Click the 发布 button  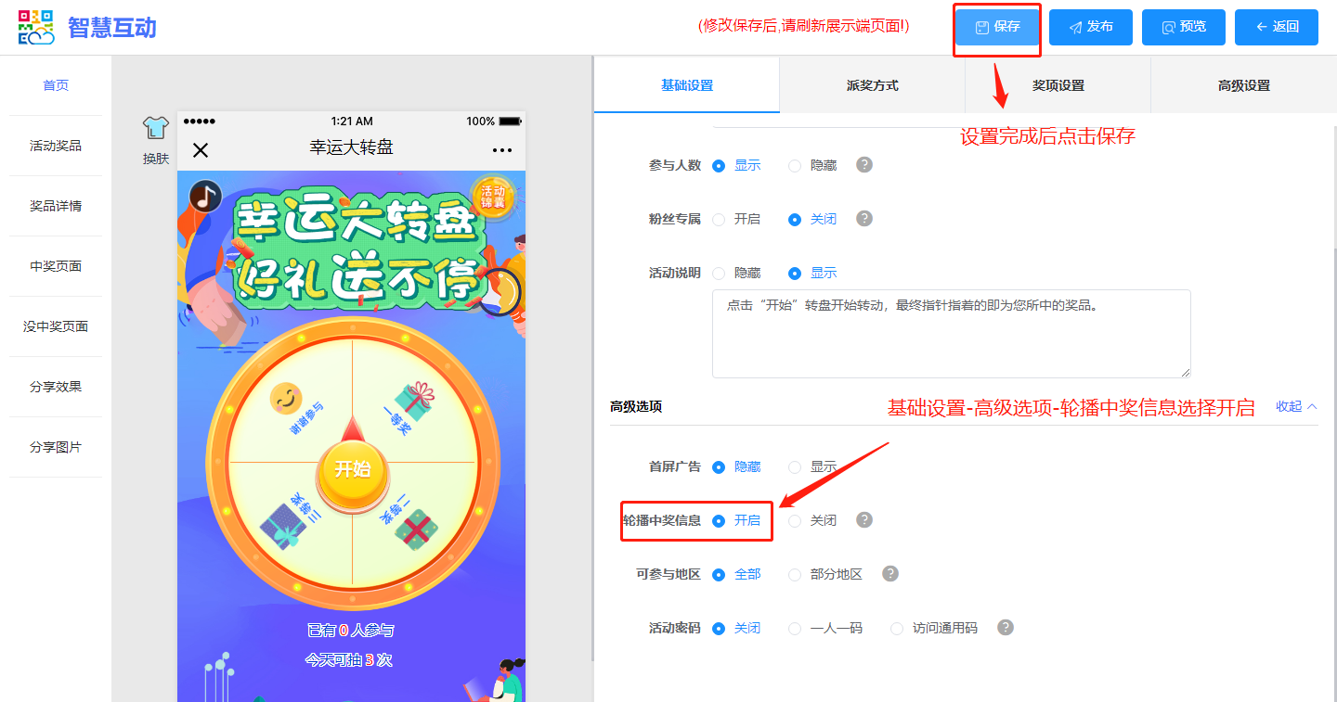coord(1090,27)
